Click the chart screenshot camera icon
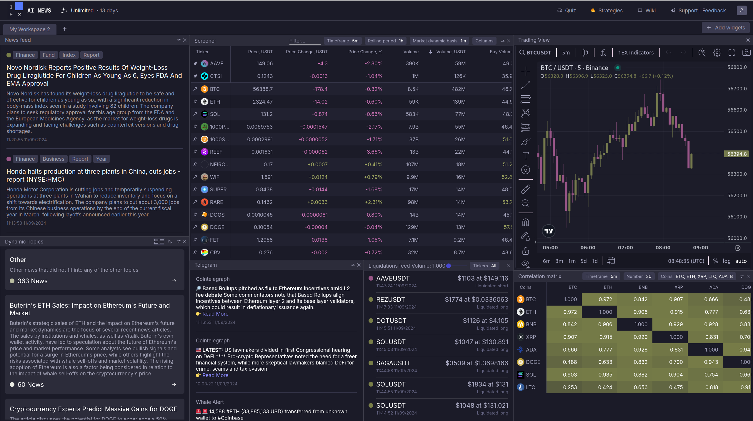The width and height of the screenshot is (753, 421). (746, 53)
